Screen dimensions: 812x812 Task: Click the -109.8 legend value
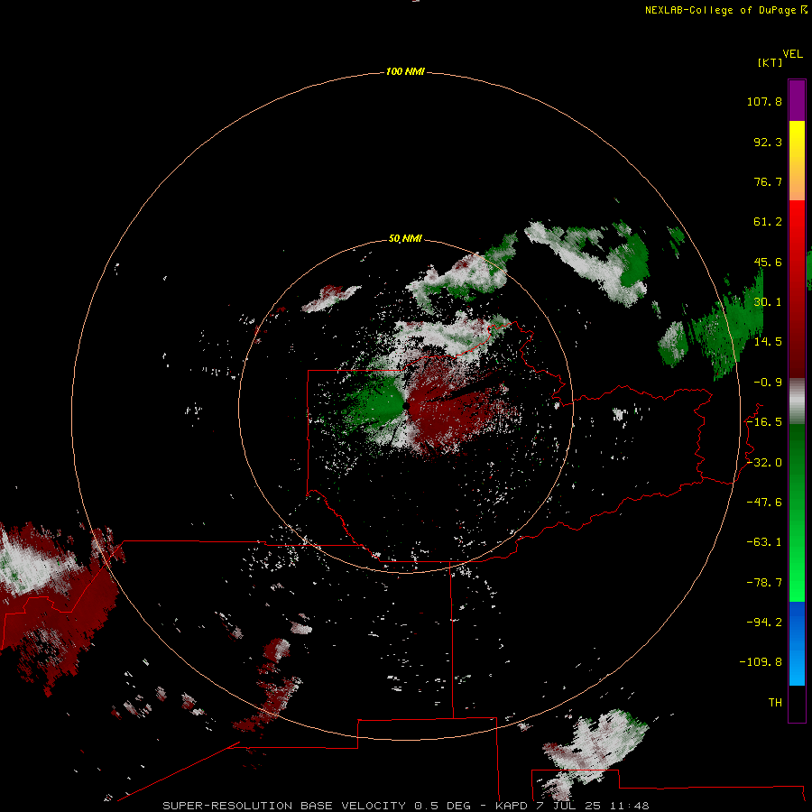click(761, 662)
